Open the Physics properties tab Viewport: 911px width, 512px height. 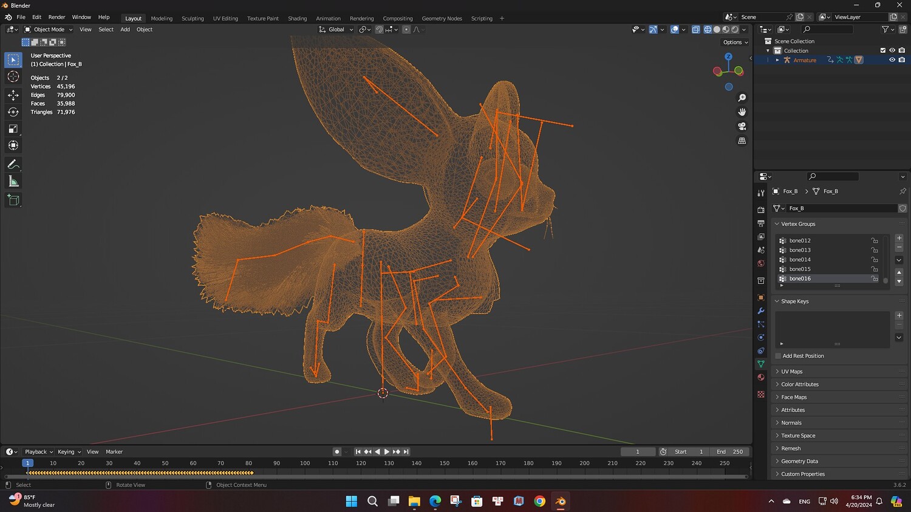(x=761, y=338)
